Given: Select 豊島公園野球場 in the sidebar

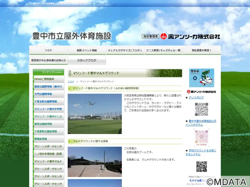Looking at the screenshot, I should [48, 87].
